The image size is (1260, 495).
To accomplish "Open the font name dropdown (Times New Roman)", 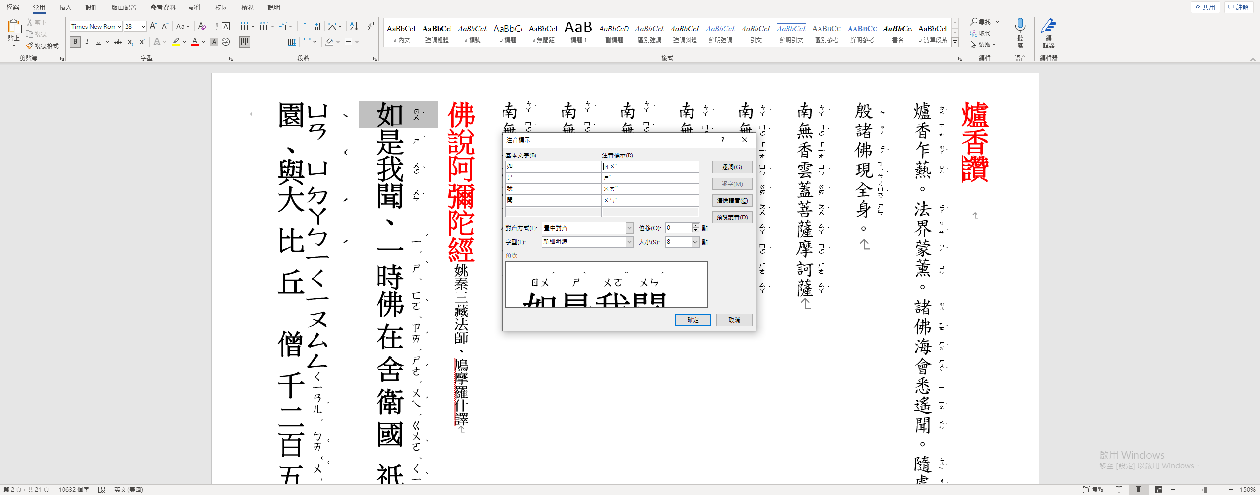I will 119,27.
